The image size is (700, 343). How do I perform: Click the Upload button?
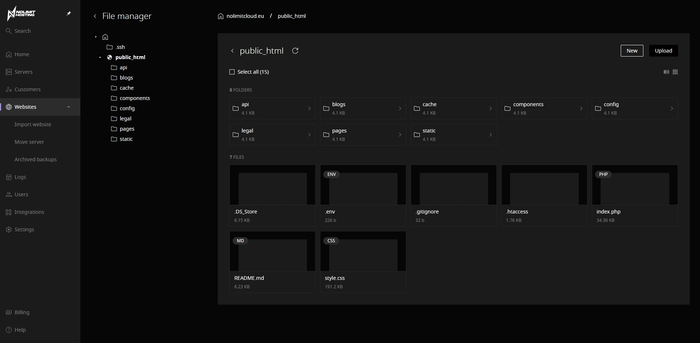(663, 51)
